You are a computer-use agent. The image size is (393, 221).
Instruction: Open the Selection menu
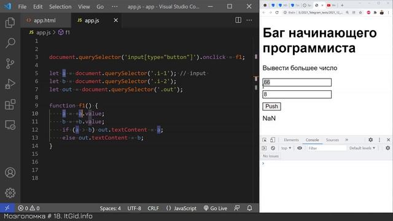pos(60,7)
